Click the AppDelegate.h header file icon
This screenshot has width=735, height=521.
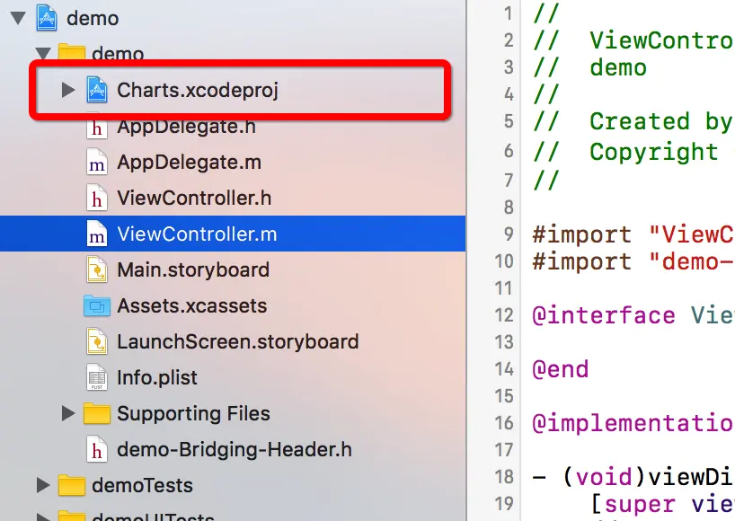tap(97, 127)
